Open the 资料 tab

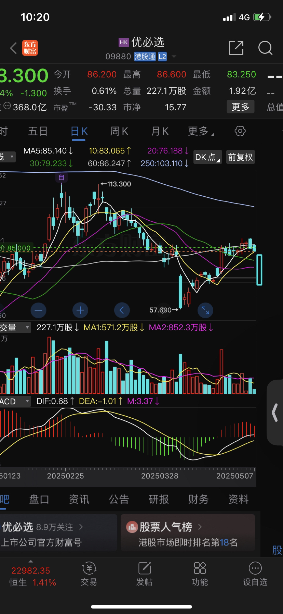pyautogui.click(x=239, y=499)
